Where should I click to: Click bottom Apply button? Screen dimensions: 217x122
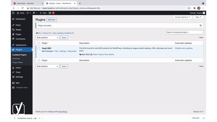[x=64, y=66]
